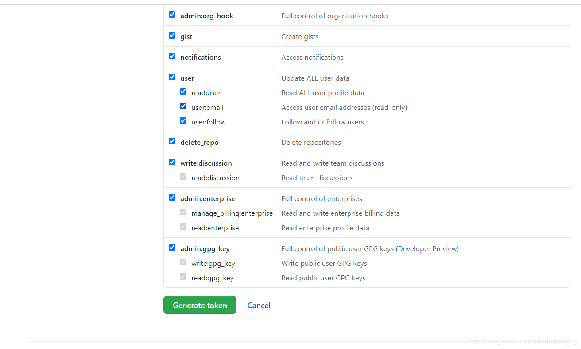Click the read:enterprise label

click(215, 228)
